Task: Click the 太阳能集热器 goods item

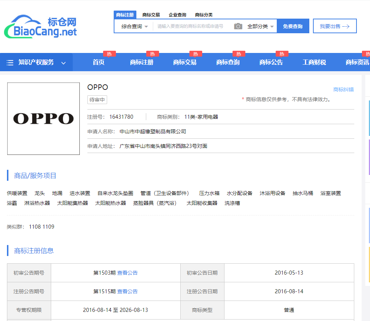Action: click(72, 203)
